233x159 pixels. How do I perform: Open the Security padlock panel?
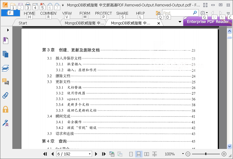pos(6,109)
